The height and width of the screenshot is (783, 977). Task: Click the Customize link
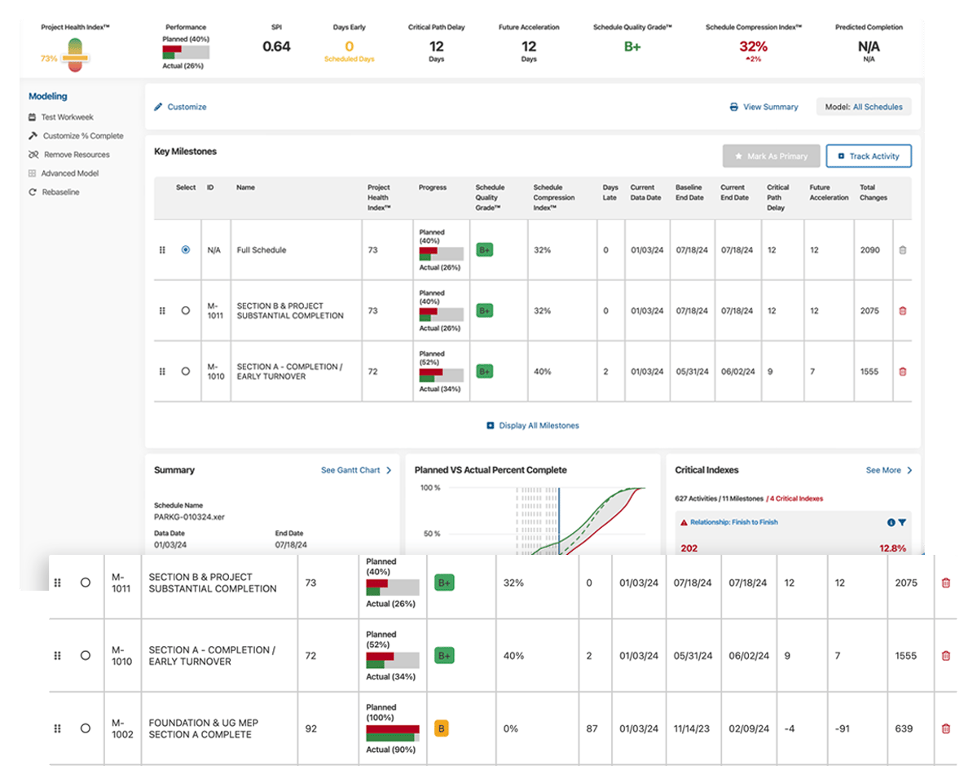(x=187, y=107)
